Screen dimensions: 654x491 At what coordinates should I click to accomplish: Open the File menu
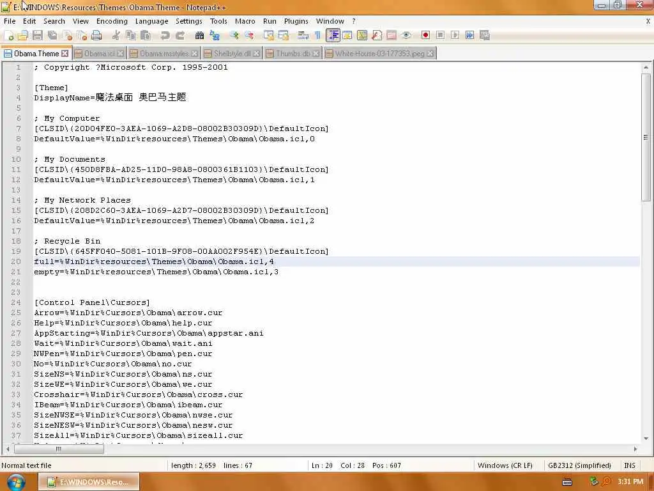10,21
